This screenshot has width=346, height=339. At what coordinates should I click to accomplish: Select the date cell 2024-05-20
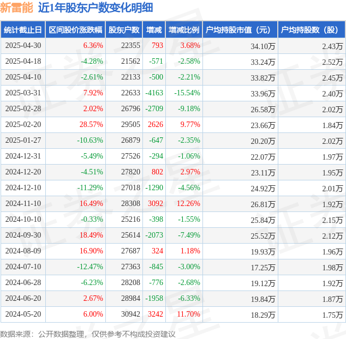pos(23,314)
